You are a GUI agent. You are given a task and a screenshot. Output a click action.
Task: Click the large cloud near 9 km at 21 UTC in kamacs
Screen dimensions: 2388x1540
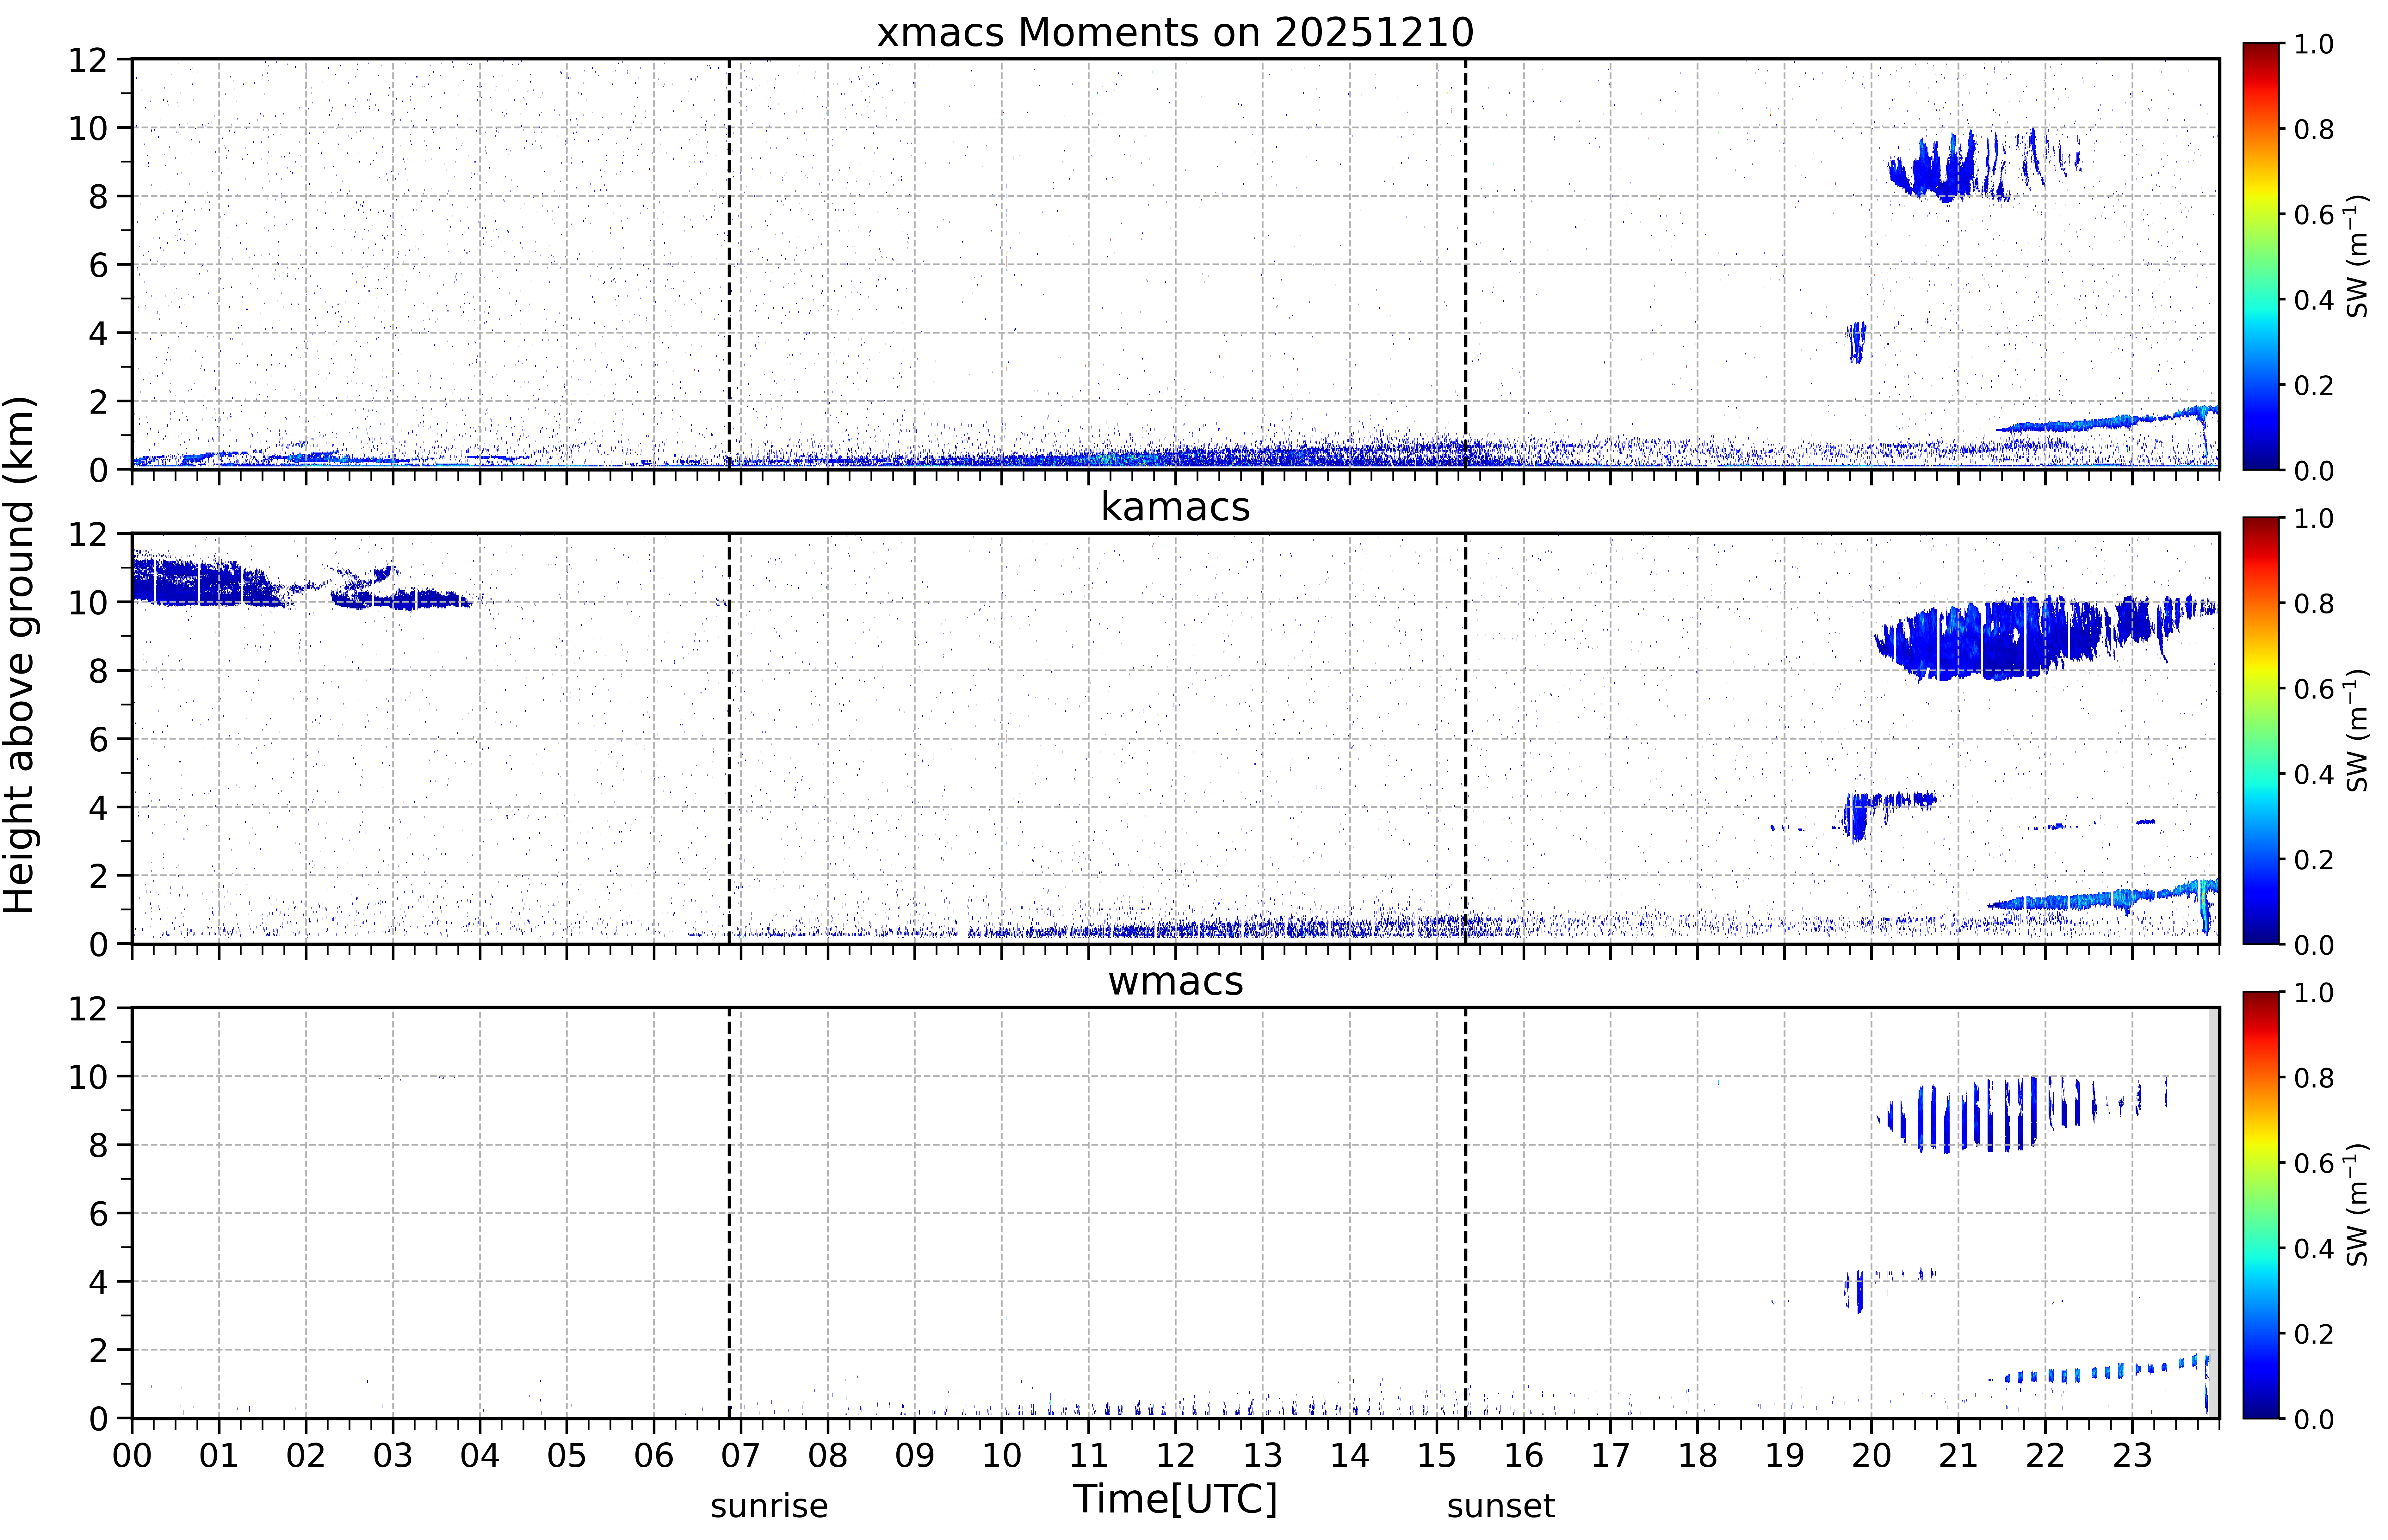1990,640
